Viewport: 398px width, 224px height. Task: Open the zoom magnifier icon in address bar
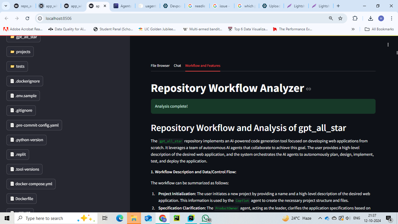(331, 18)
